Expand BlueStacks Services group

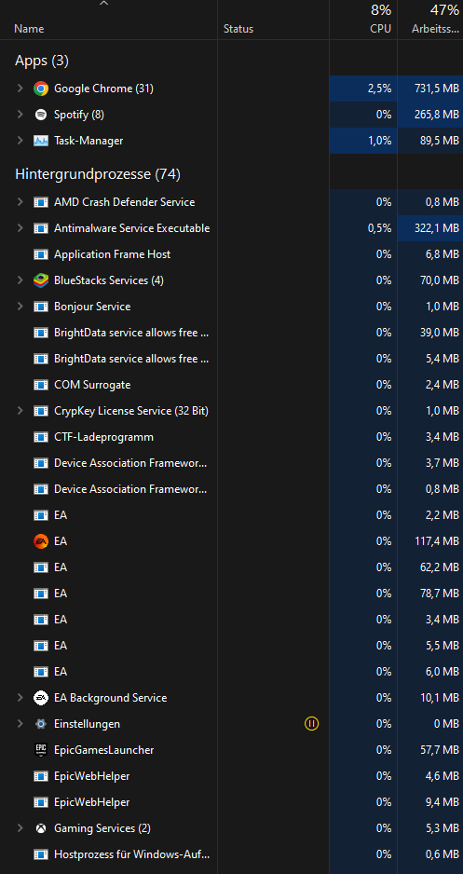tap(20, 280)
